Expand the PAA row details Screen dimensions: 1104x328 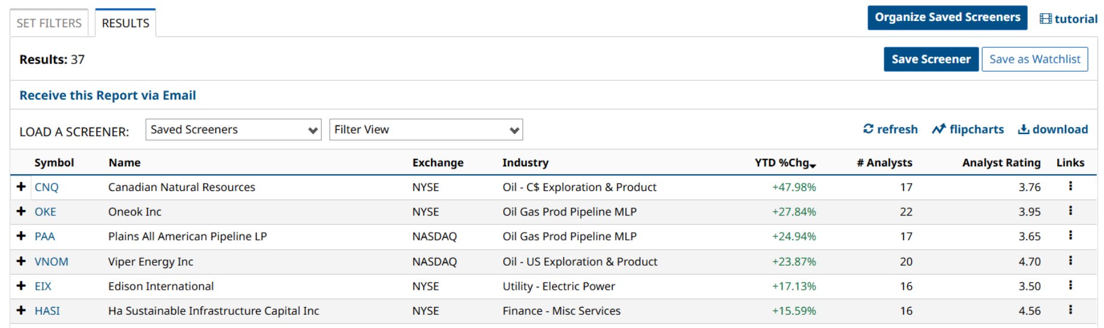pyautogui.click(x=21, y=236)
